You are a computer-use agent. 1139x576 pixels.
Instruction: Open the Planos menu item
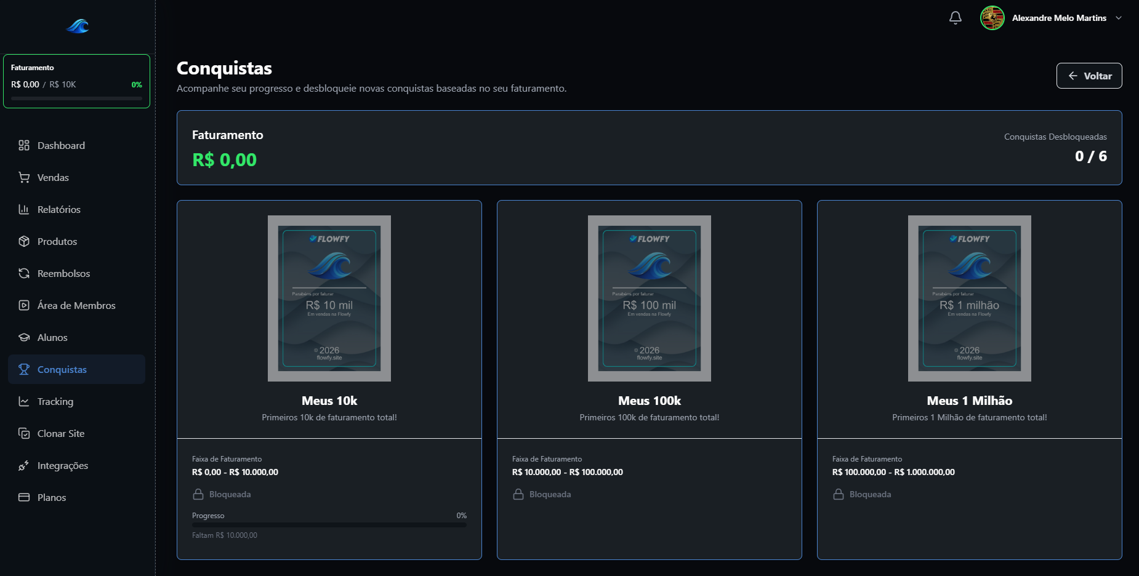coord(77,497)
